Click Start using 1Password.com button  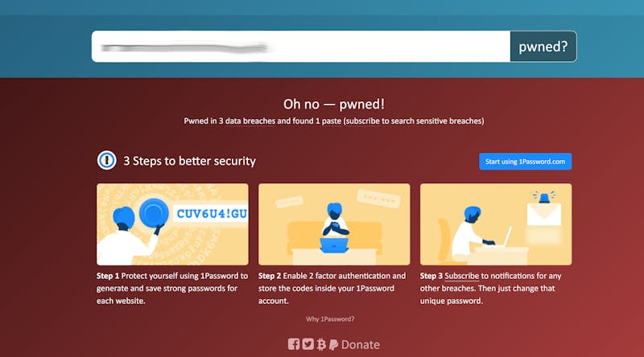(x=525, y=162)
